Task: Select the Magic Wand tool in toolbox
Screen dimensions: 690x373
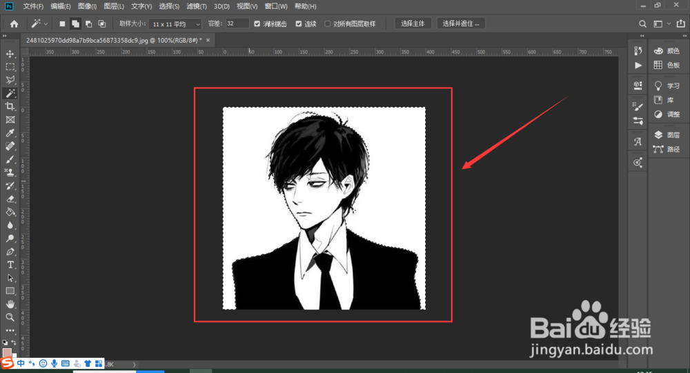Action: [x=10, y=93]
